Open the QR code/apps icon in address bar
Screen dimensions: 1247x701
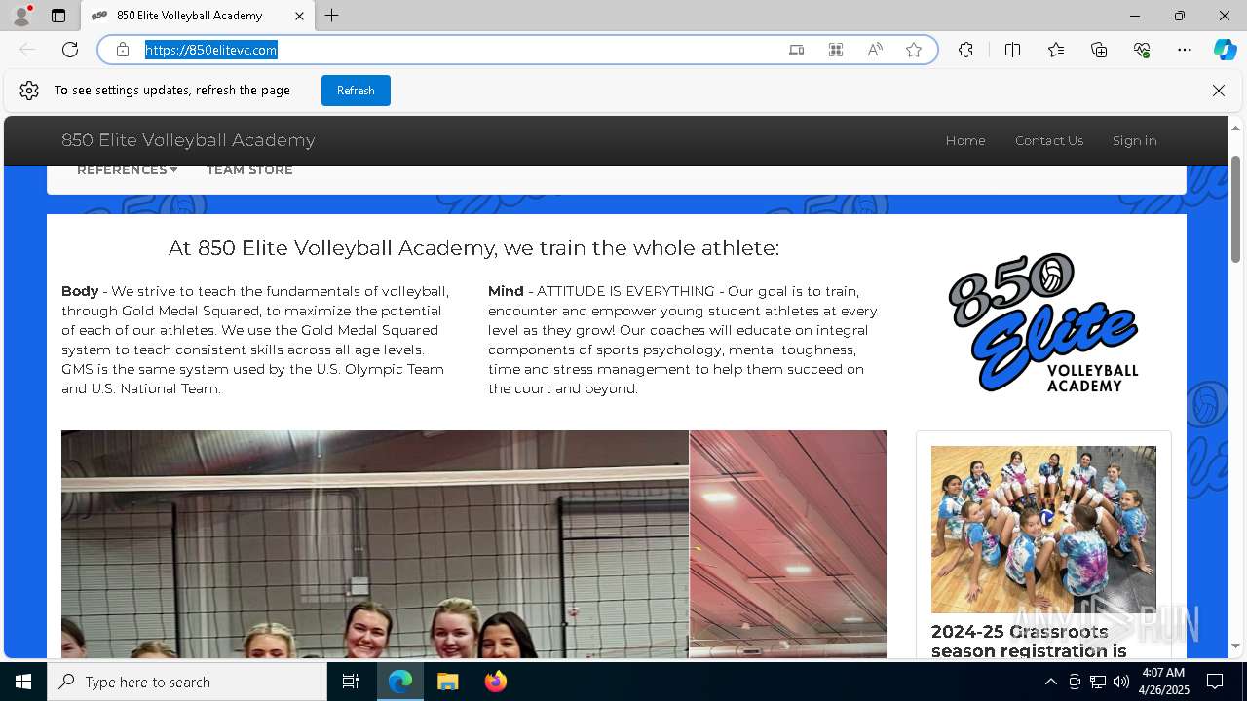(x=836, y=50)
